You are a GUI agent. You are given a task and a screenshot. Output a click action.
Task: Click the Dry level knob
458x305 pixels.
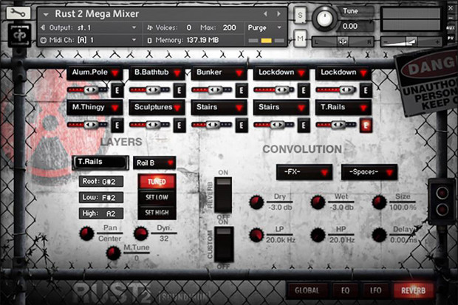pos(256,202)
